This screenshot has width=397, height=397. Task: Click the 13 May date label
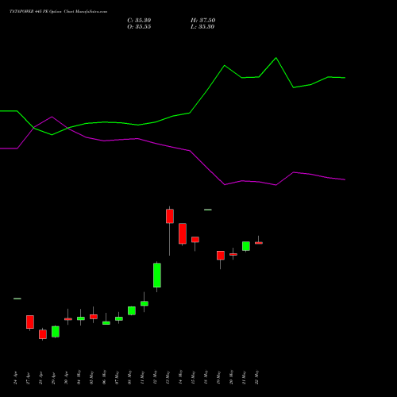[x=168, y=377]
